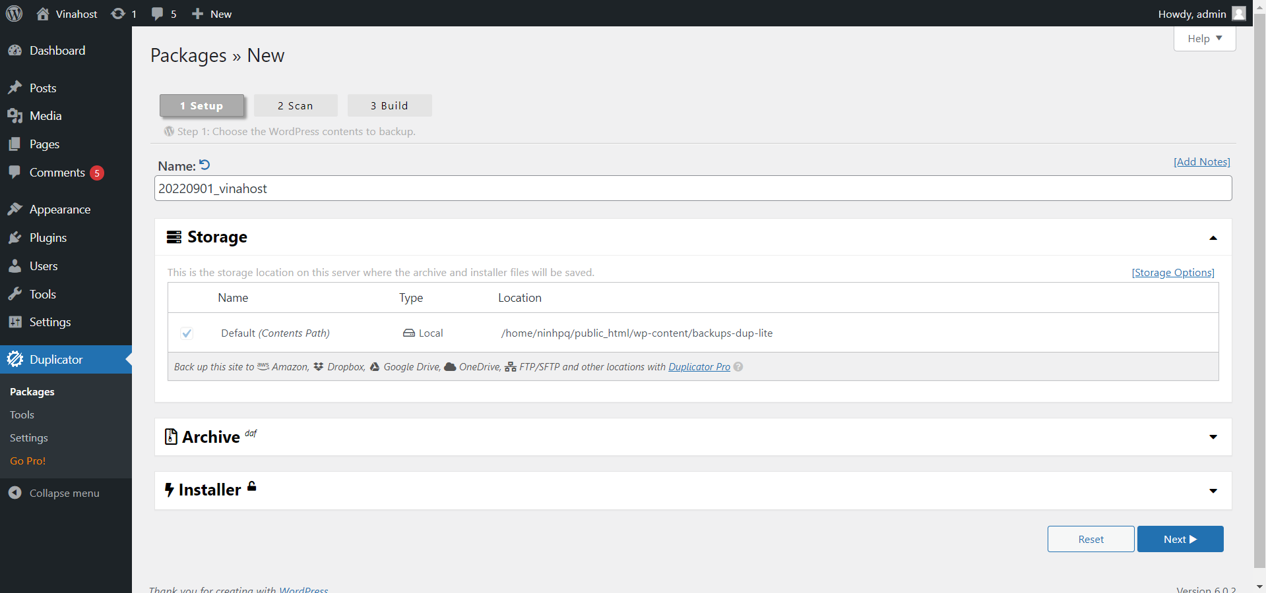
Task: Open the Help dropdown
Action: [1204, 39]
